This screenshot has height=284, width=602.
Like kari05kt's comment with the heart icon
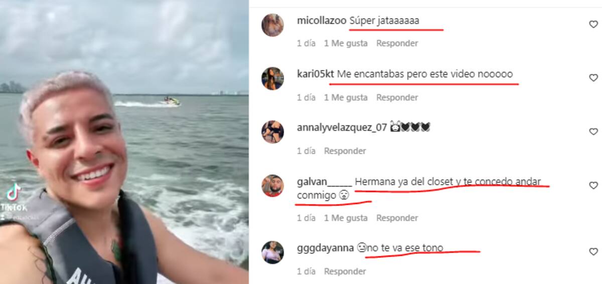coord(593,78)
